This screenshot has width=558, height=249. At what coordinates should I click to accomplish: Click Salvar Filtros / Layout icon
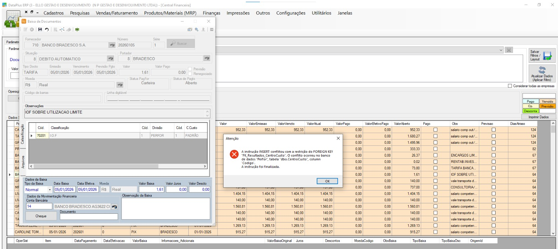point(548,55)
